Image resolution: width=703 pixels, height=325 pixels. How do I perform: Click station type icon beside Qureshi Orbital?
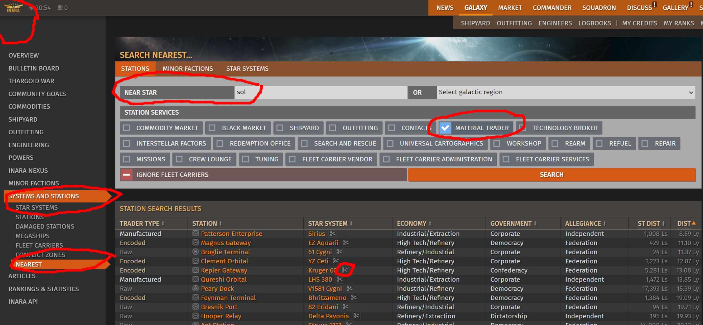click(196, 279)
